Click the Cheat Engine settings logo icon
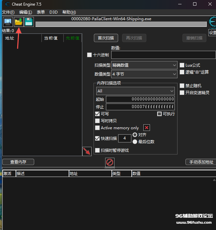The width and height of the screenshot is (216, 230). coord(212,23)
